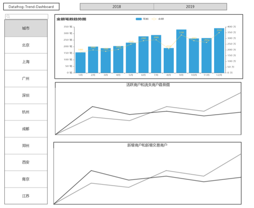Click the 金额笔数趋势图 chart title
Screen dimensions: 254x208
(71, 19)
